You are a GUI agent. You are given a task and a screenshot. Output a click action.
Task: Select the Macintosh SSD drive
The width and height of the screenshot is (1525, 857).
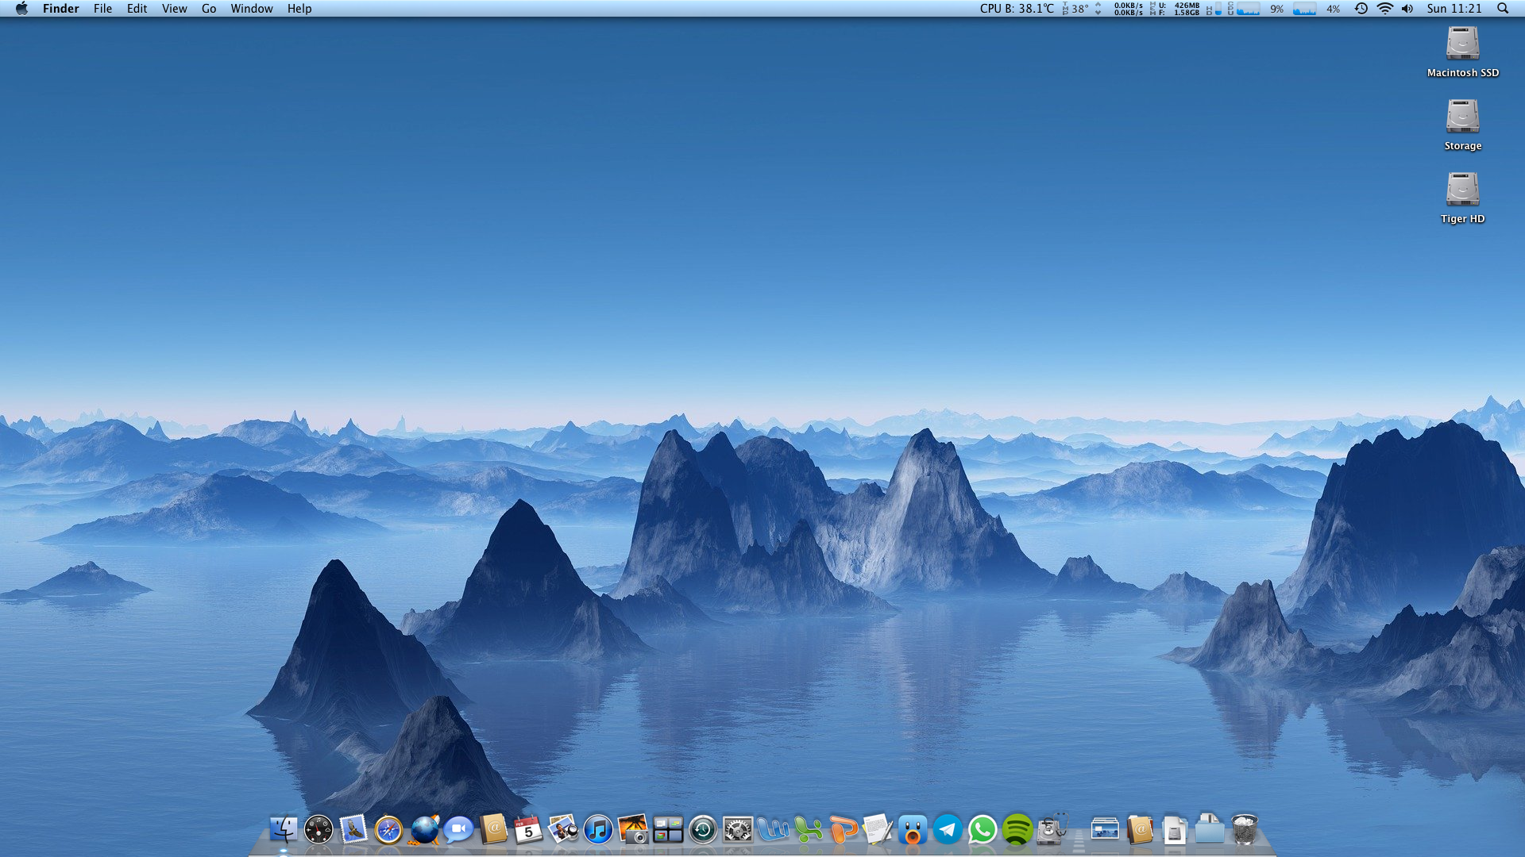pos(1462,44)
